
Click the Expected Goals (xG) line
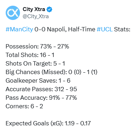click(x=48, y=123)
